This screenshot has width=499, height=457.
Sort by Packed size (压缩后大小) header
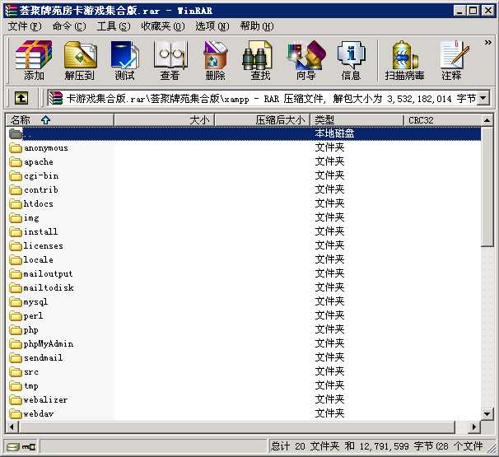pos(262,120)
